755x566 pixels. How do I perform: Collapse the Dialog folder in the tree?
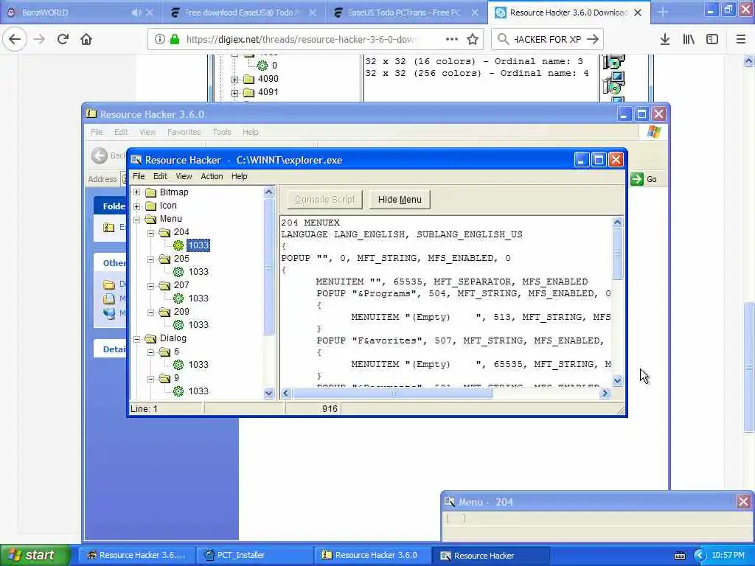[136, 338]
